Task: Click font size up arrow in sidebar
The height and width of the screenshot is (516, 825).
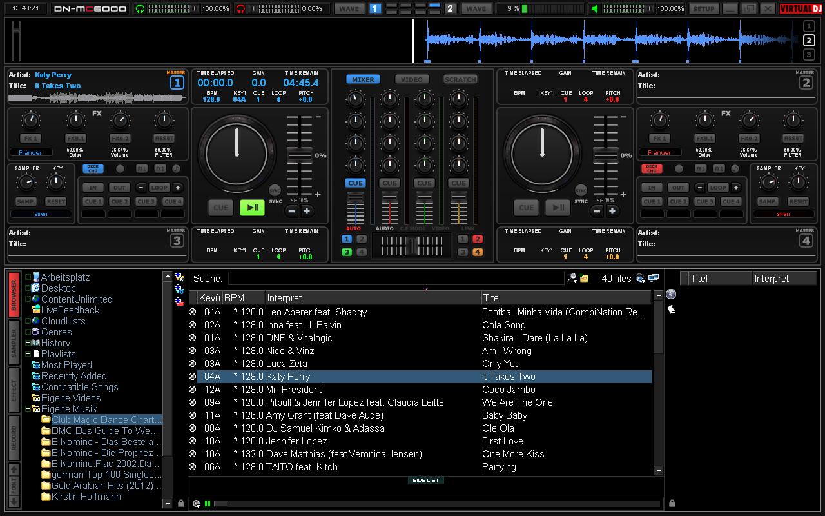Action: coord(14,471)
